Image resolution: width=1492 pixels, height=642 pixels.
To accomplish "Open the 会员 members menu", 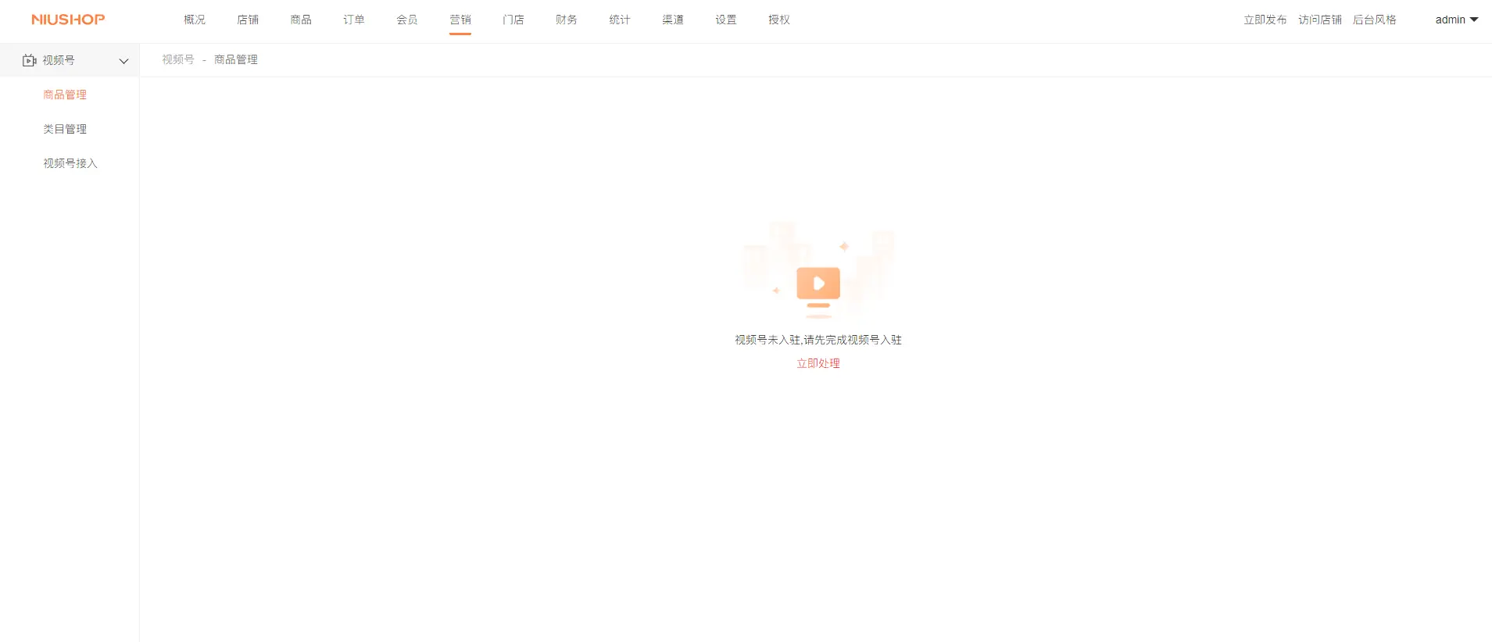I will [x=407, y=20].
